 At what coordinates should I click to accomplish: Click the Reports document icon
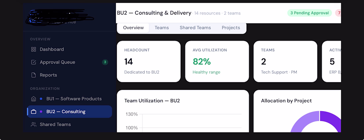[34, 75]
